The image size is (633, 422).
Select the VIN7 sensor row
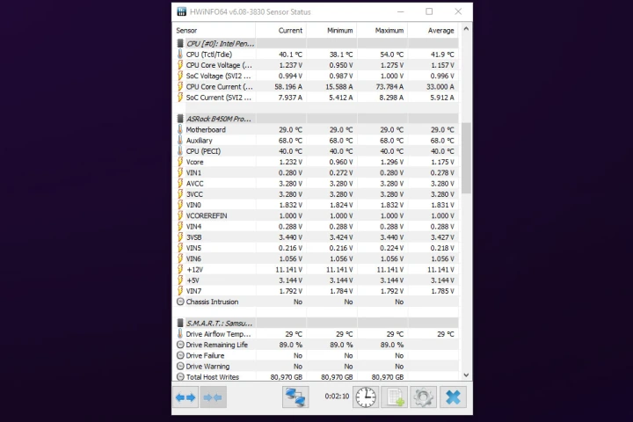pos(317,291)
